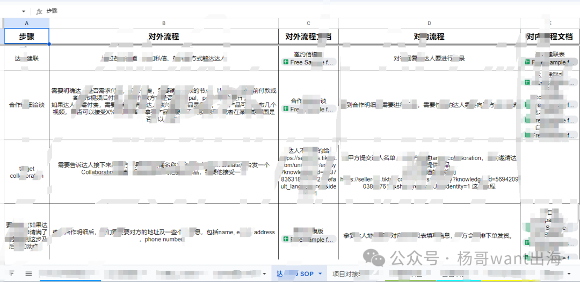Open the all sheets list icon
Screen dimensions: 580x282
pos(29,274)
